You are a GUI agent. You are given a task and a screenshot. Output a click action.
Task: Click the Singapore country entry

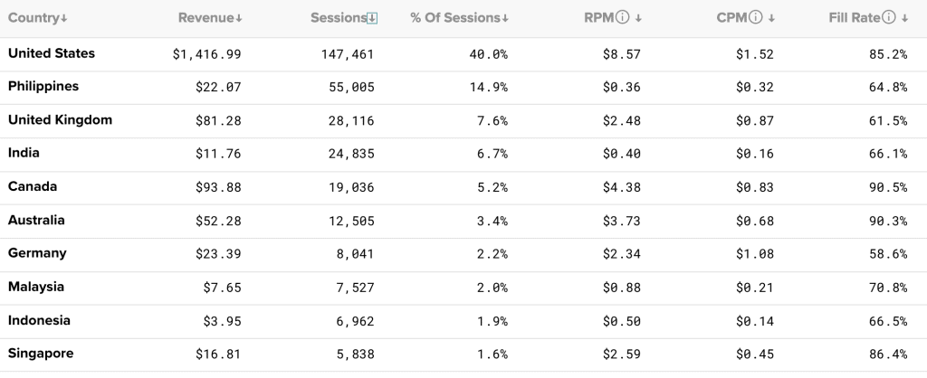pyautogui.click(x=41, y=354)
